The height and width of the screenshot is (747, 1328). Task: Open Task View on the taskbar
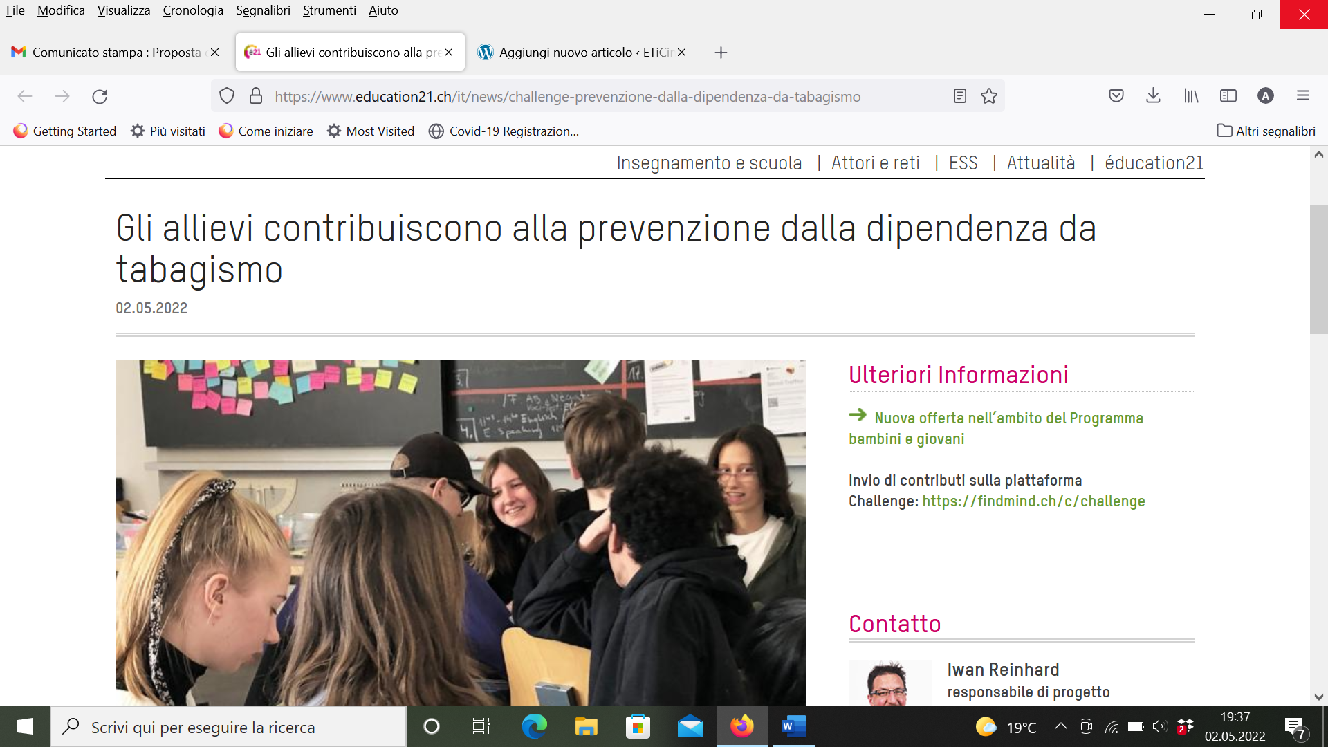[x=481, y=726]
